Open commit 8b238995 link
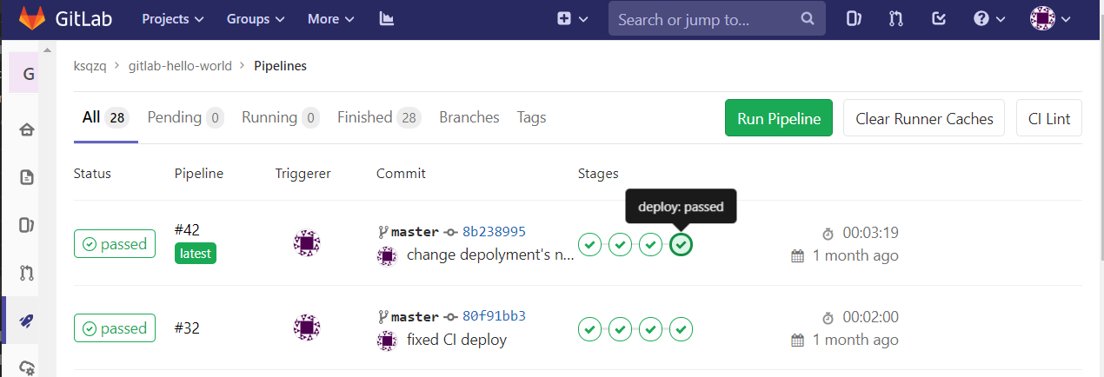Image resolution: width=1104 pixels, height=377 pixels. [x=494, y=232]
